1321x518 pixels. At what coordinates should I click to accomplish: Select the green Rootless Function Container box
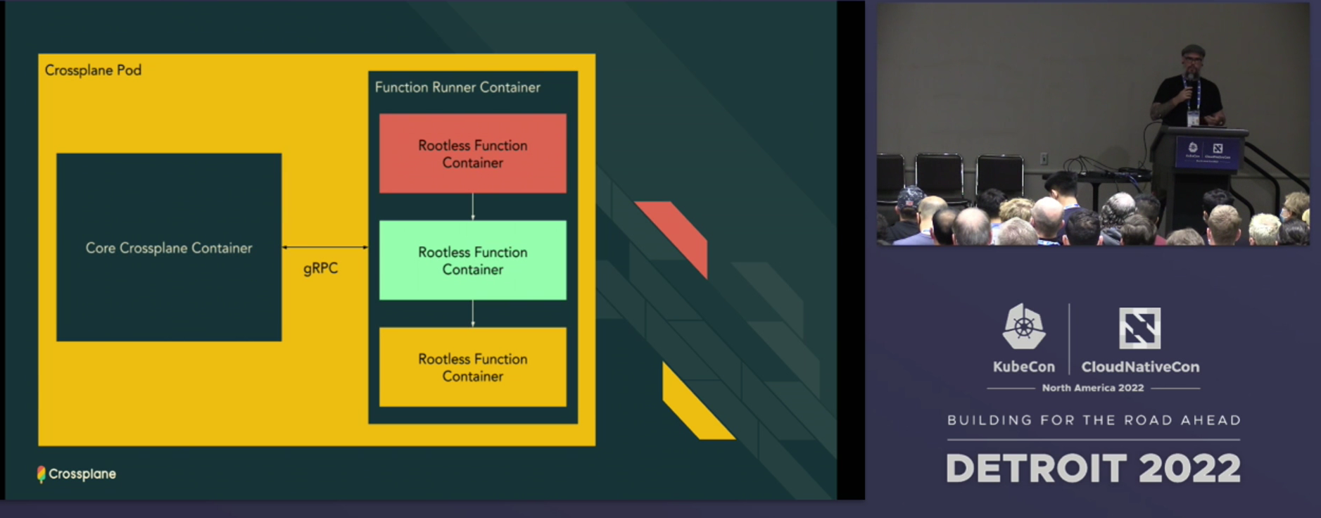(x=473, y=260)
